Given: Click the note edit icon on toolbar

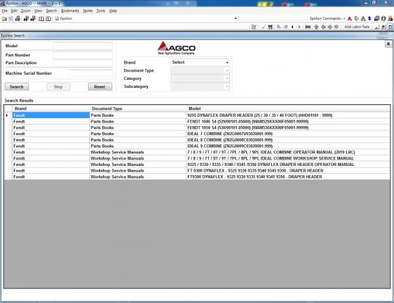Looking at the screenshot, I should [x=253, y=27].
